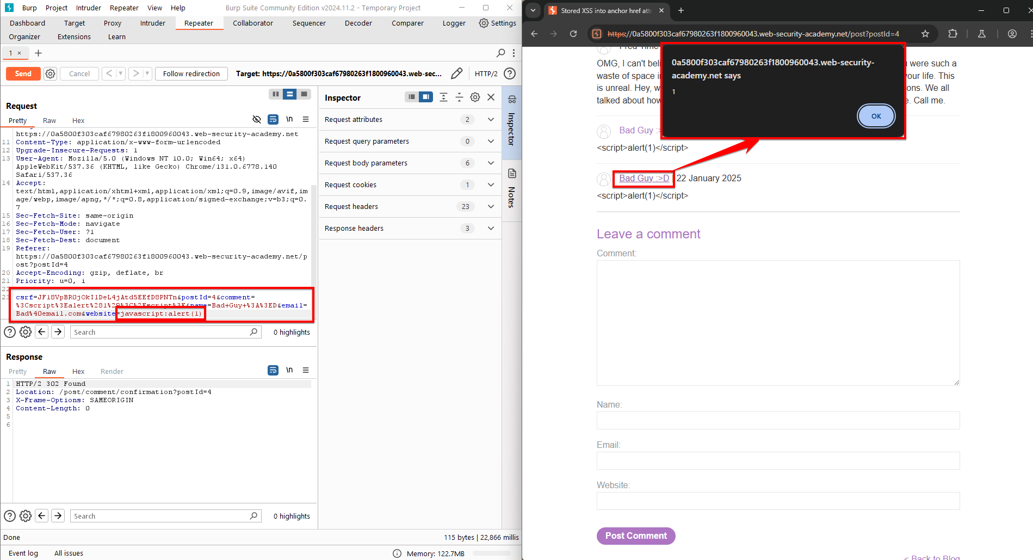Image resolution: width=1033 pixels, height=560 pixels.
Task: Open the Event log
Action: click(x=23, y=553)
